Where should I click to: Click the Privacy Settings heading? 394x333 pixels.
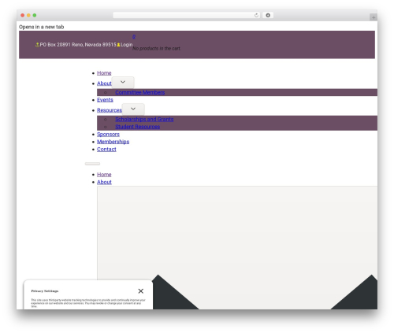(x=45, y=291)
